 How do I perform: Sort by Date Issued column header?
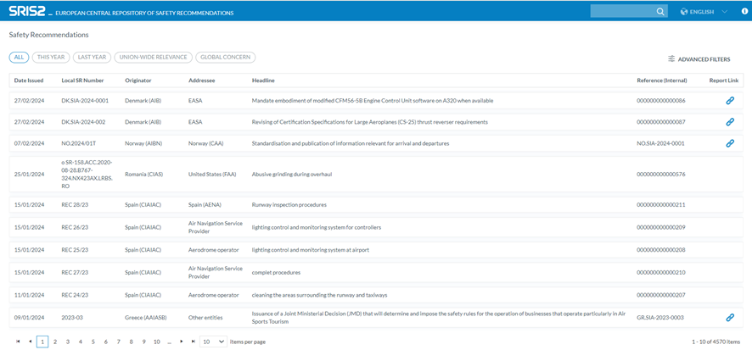tap(29, 81)
